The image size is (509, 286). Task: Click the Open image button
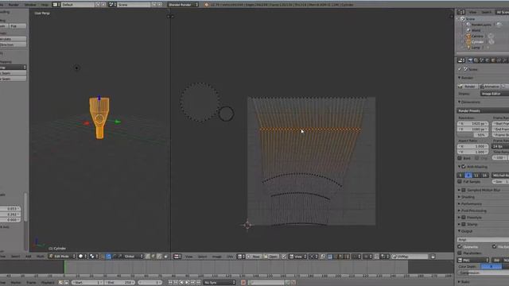tap(270, 256)
